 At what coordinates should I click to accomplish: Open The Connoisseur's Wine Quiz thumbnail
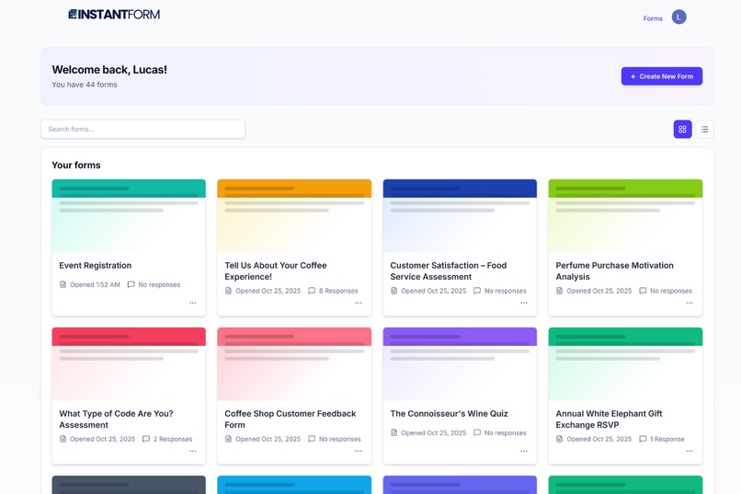[460, 364]
